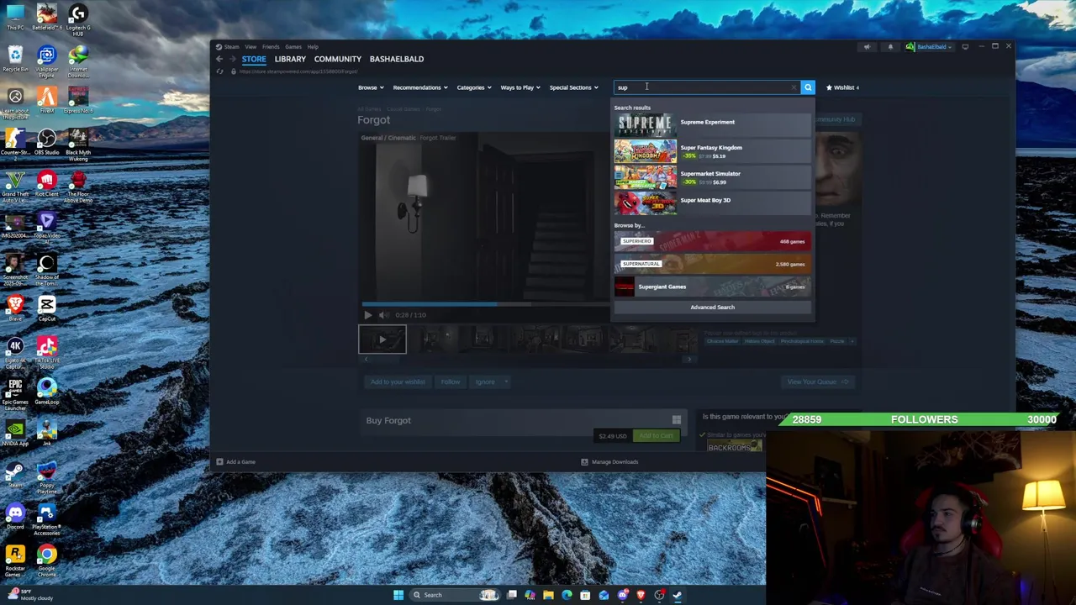Open Discord from the taskbar
The height and width of the screenshot is (605, 1076).
(x=622, y=595)
